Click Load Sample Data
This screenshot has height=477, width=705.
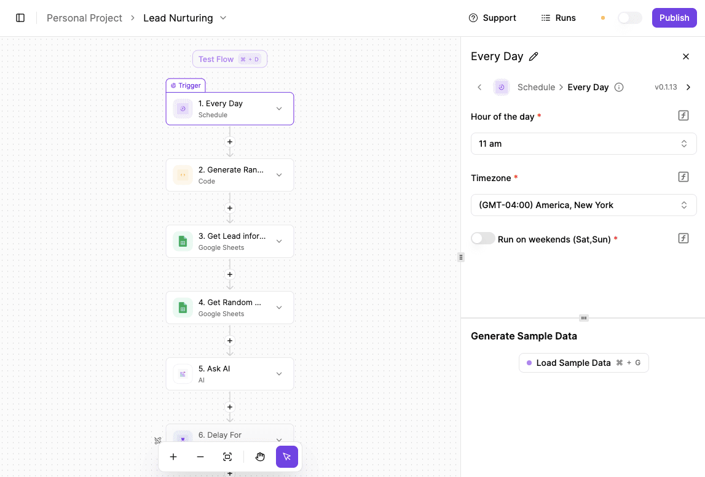click(583, 363)
